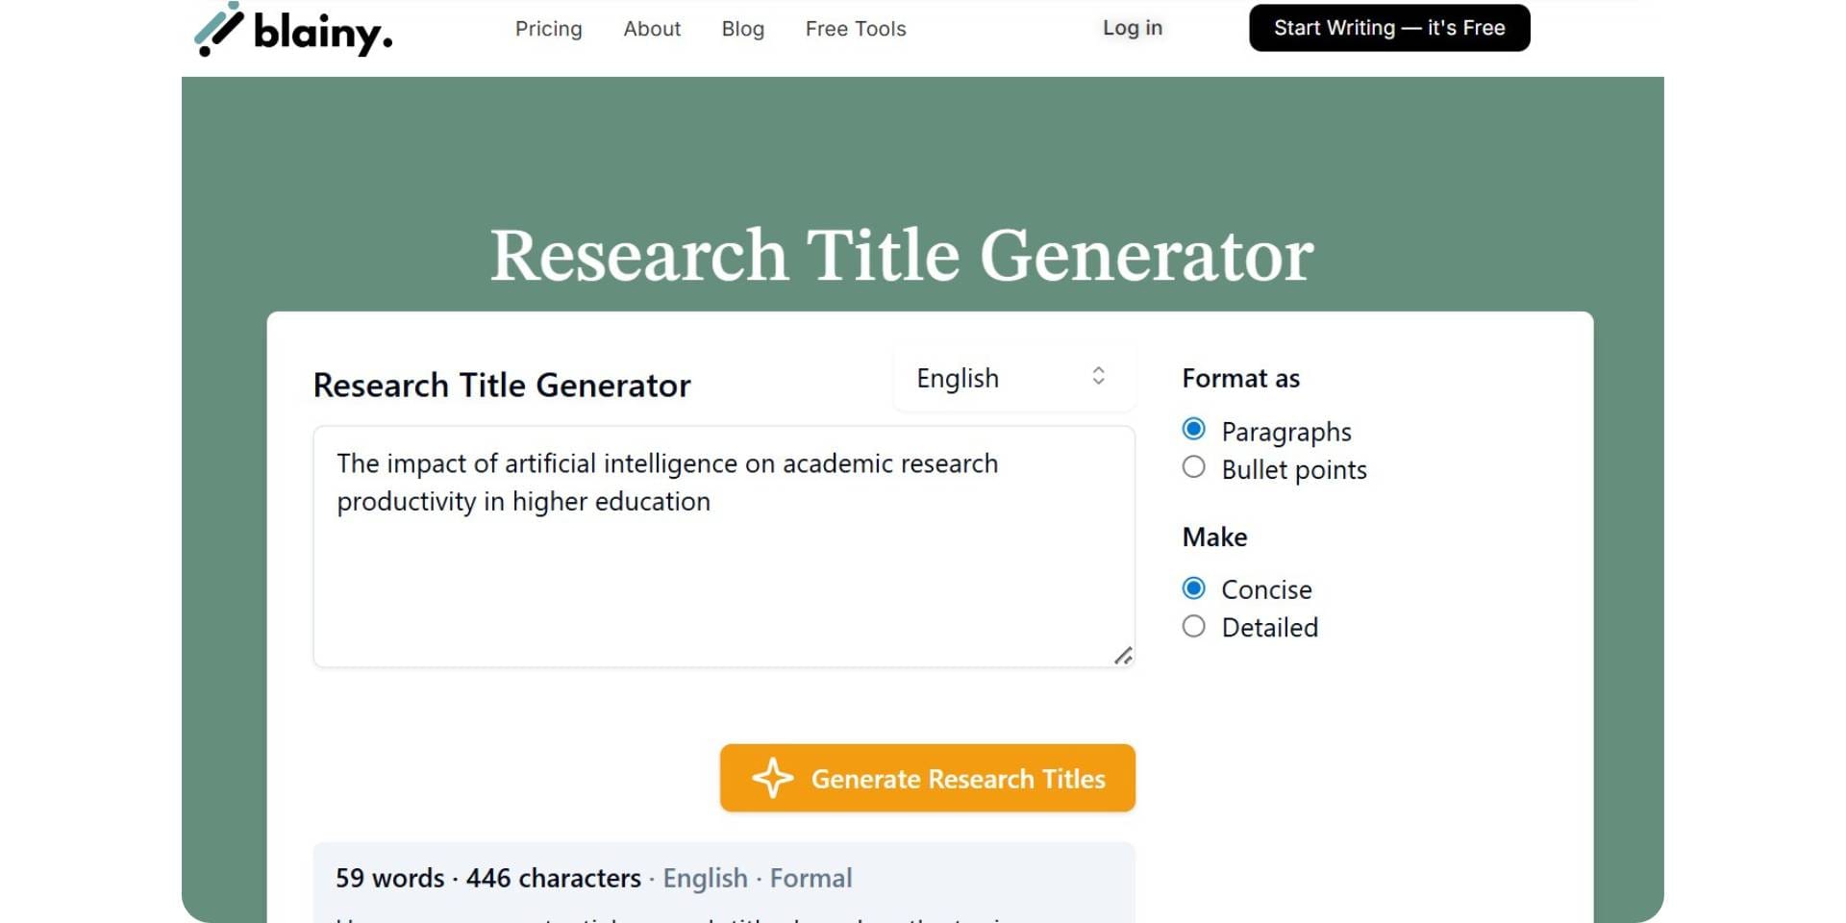Choose the Detailed make option

click(1193, 626)
